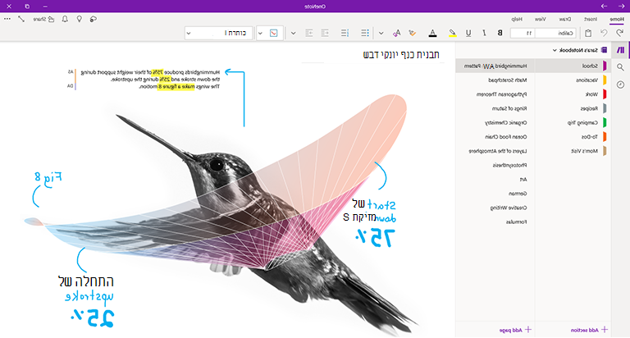Screen dimensions: 630x338
Task: Click the clipboard paste icon
Action: [x=588, y=33]
